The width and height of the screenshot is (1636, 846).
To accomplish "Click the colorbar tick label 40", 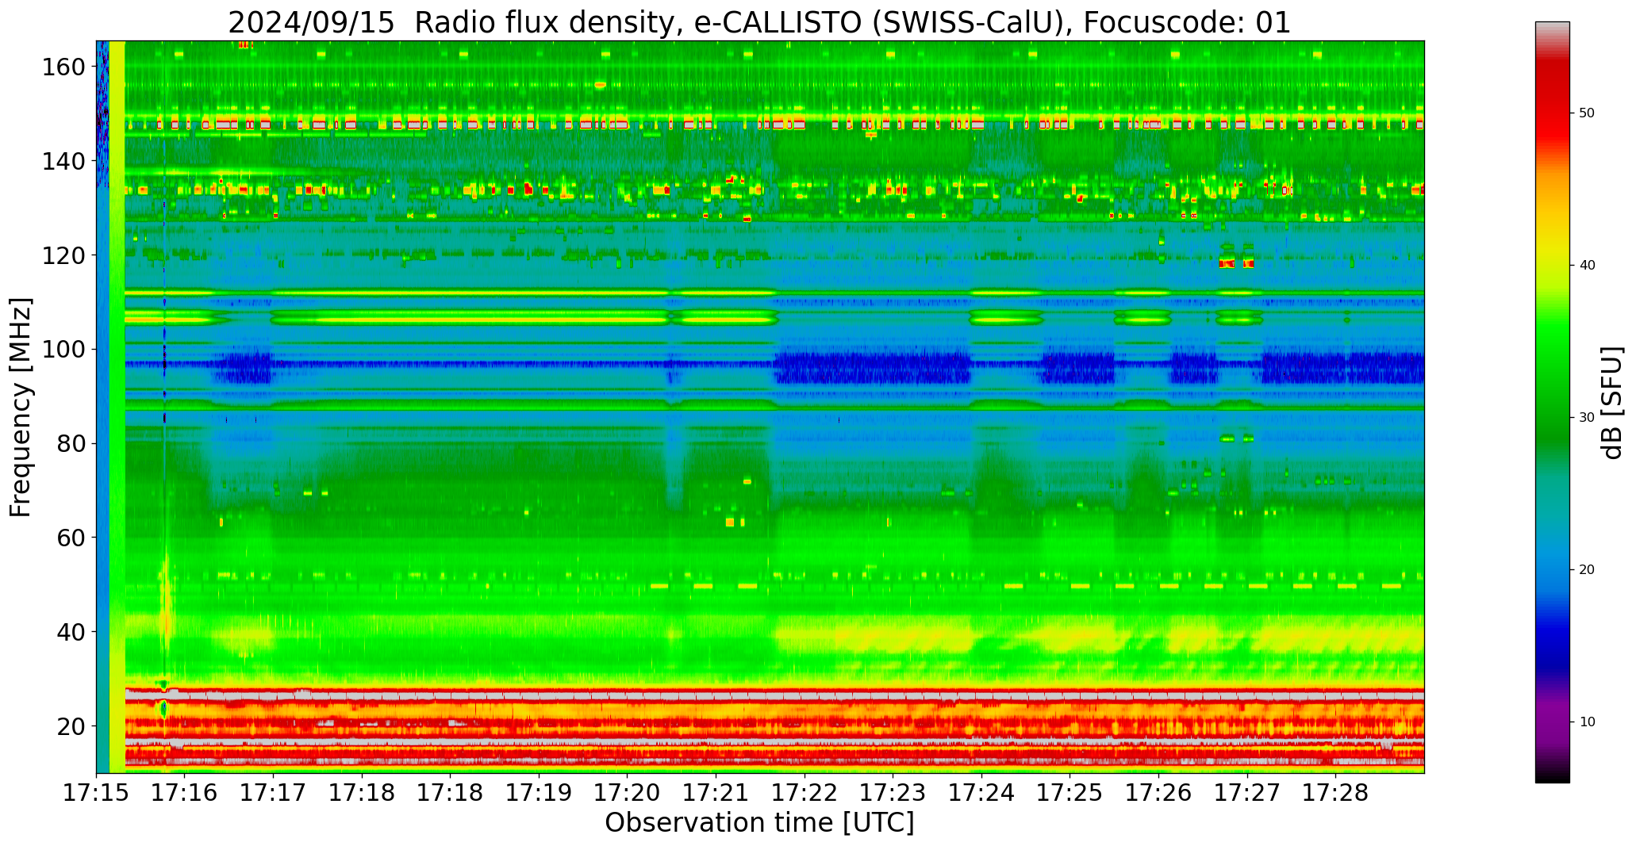I will coord(1587,266).
